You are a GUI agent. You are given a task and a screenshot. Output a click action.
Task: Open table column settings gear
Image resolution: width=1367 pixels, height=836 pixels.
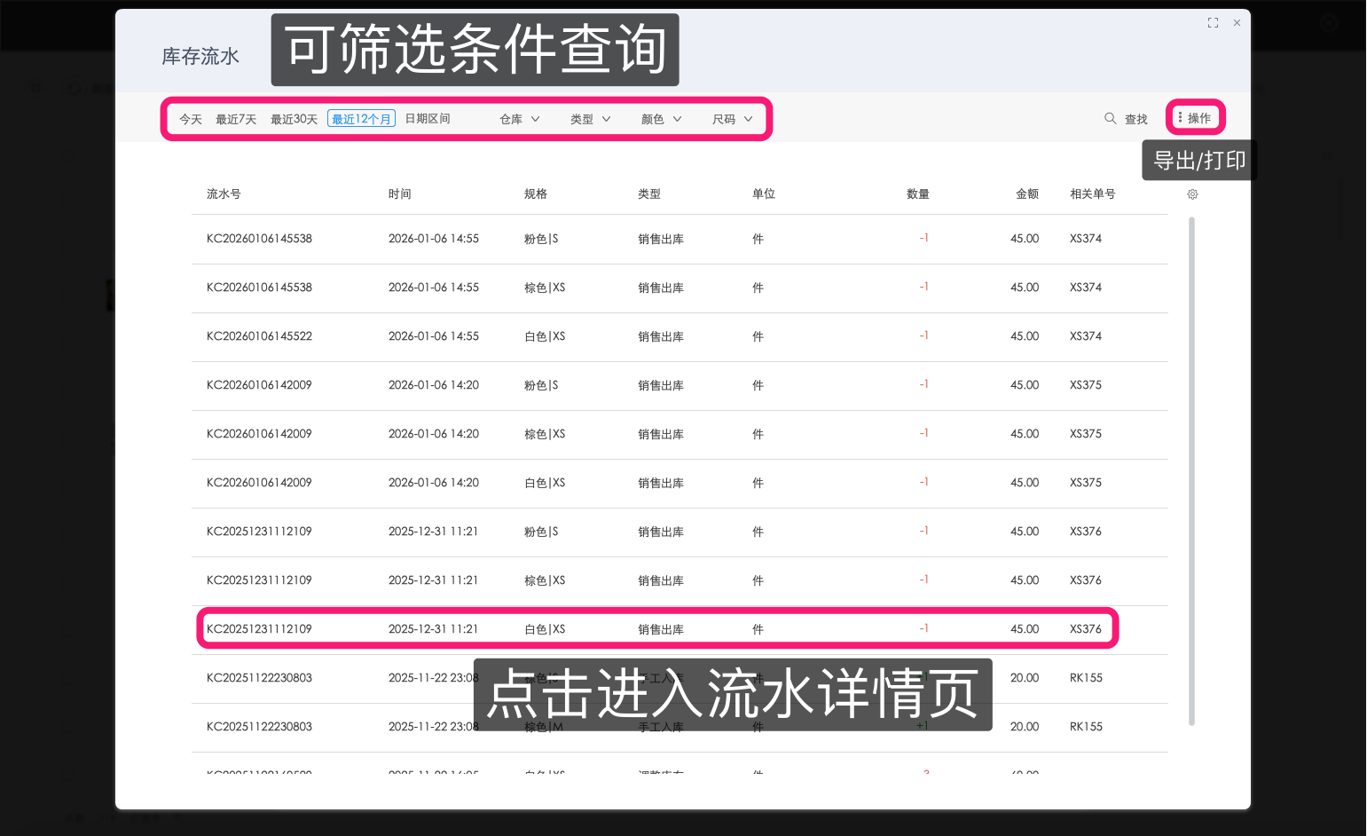tap(1192, 194)
